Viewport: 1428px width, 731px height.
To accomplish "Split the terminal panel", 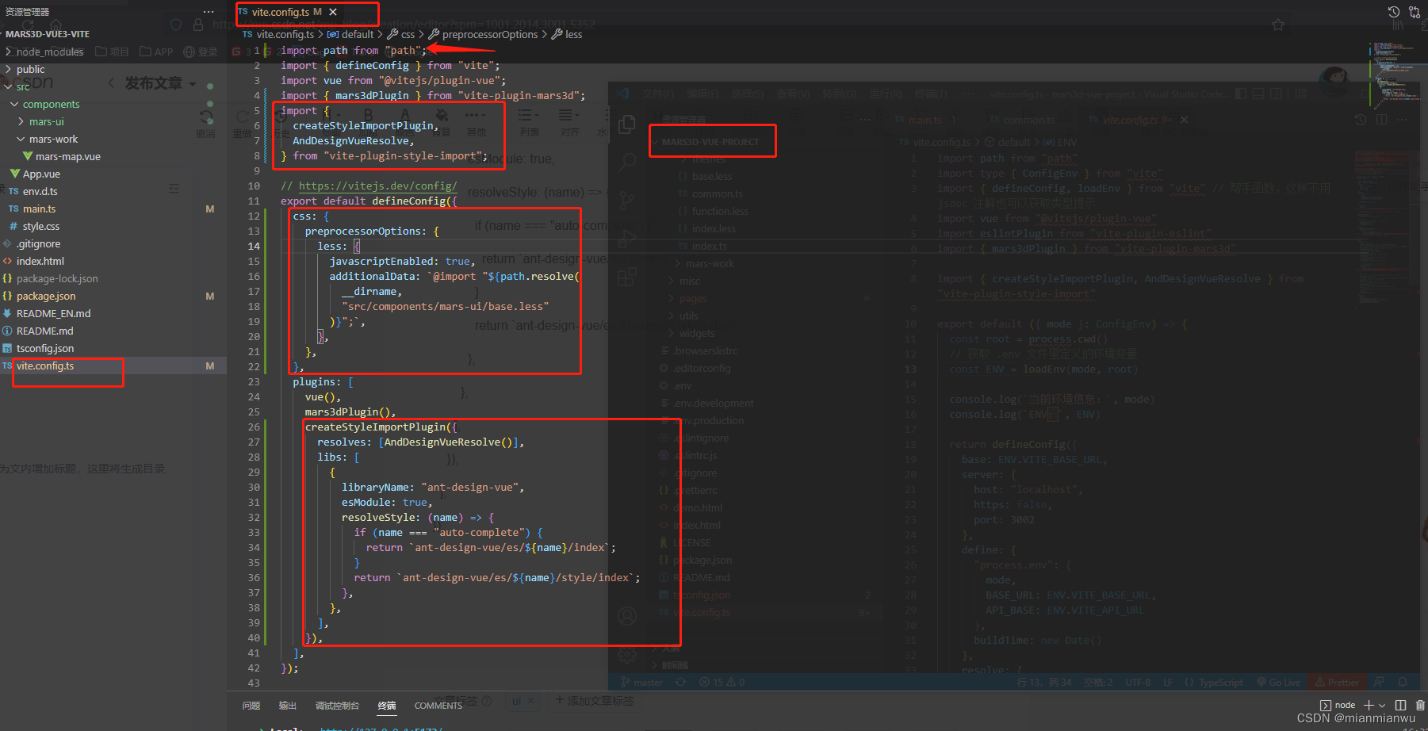I will click(1400, 705).
